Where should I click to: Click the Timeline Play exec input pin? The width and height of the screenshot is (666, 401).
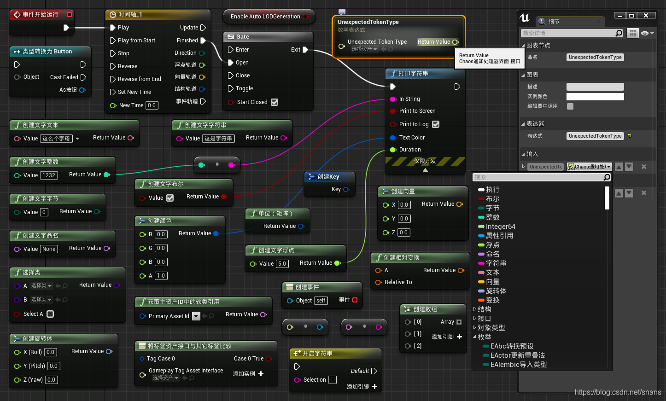click(x=113, y=28)
